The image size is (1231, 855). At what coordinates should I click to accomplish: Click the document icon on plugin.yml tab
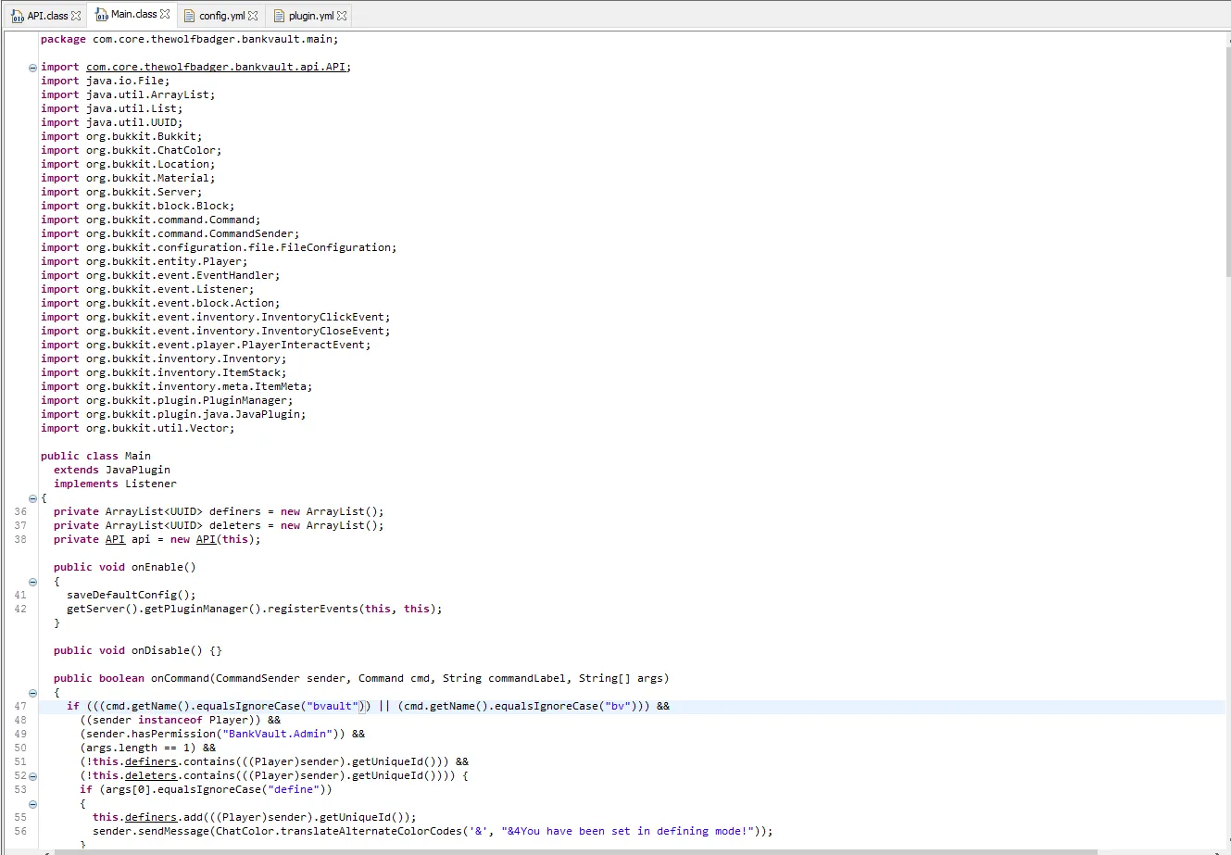coord(279,16)
